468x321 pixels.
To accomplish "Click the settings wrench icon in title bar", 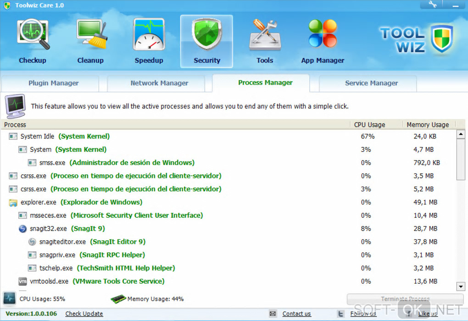I will (433, 4).
